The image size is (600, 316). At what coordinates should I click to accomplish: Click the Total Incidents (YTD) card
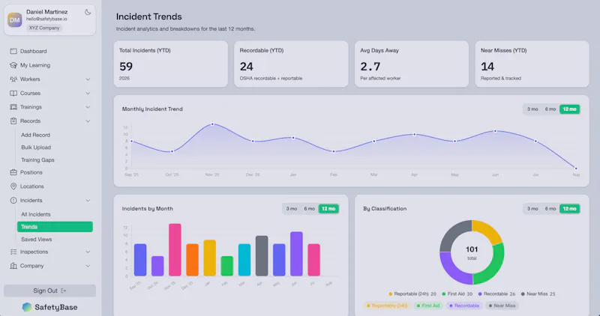tap(171, 64)
